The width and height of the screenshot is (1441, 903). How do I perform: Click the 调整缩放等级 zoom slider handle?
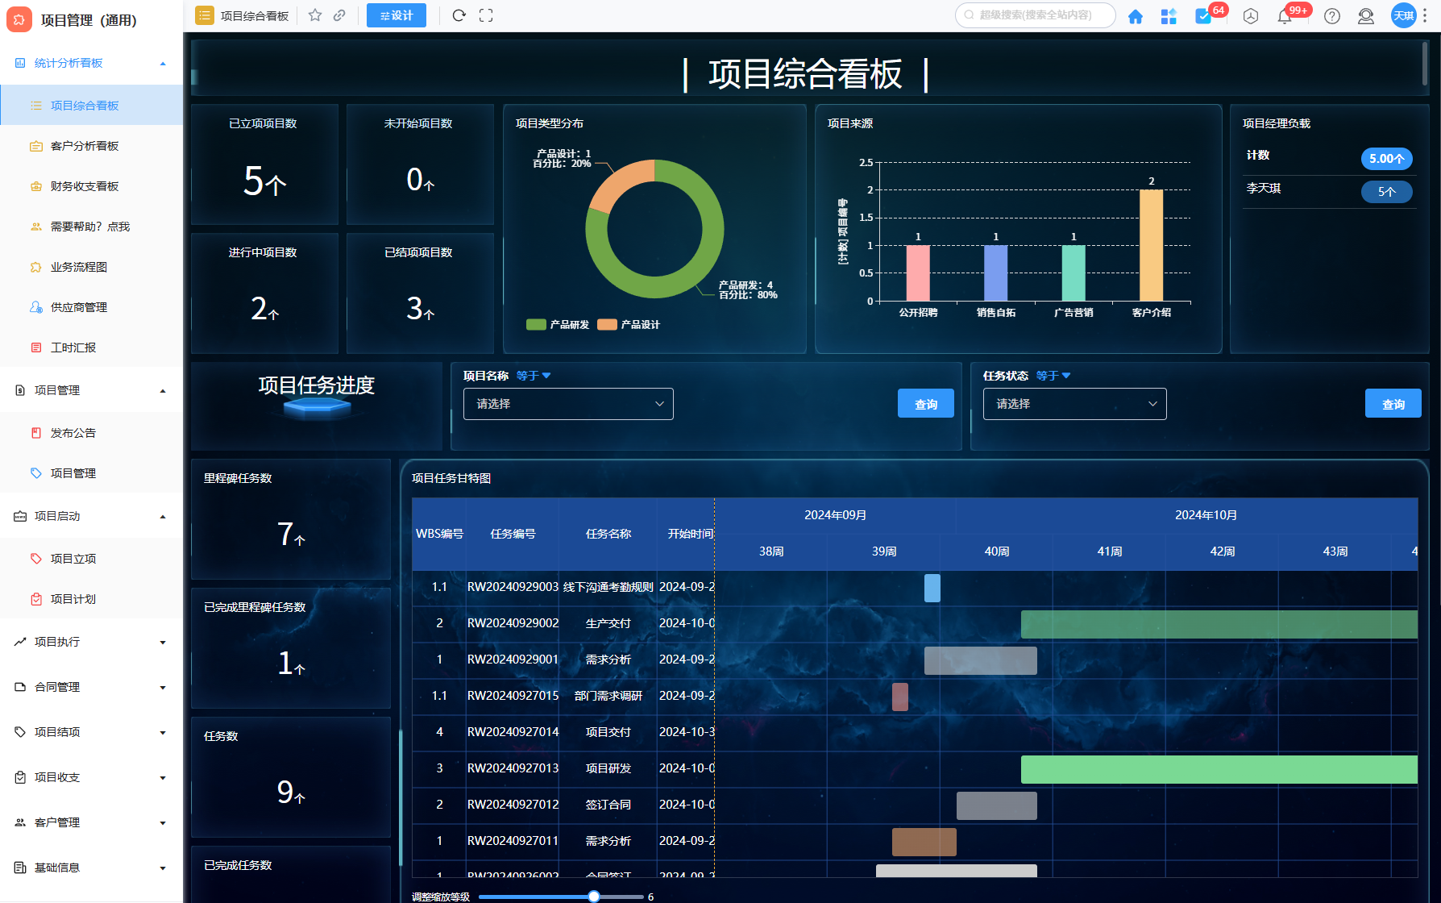(x=594, y=897)
